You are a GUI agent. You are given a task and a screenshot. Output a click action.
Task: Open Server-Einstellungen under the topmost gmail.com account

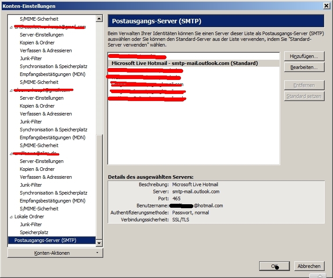click(42, 35)
